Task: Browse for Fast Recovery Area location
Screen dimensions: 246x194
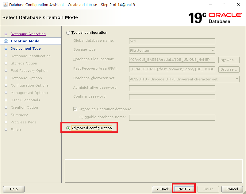Action: [229, 70]
